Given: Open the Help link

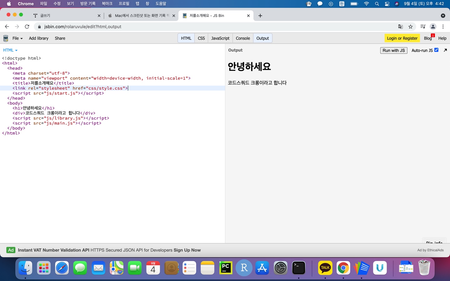Looking at the screenshot, I should [442, 38].
